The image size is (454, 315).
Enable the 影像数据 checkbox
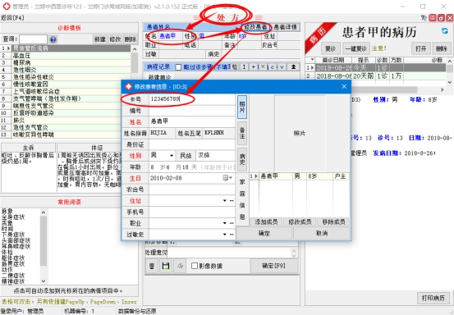[x=195, y=266]
